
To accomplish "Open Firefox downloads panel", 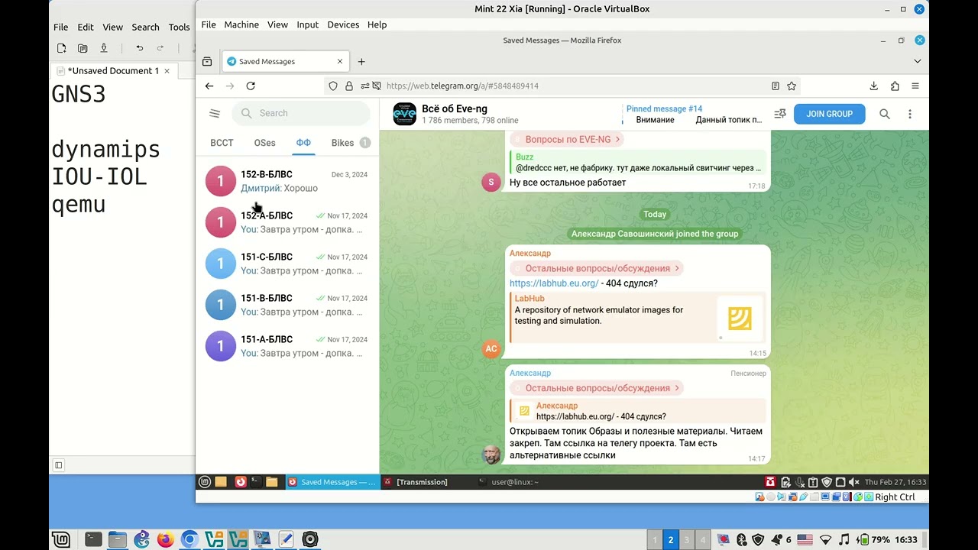I will point(874,86).
